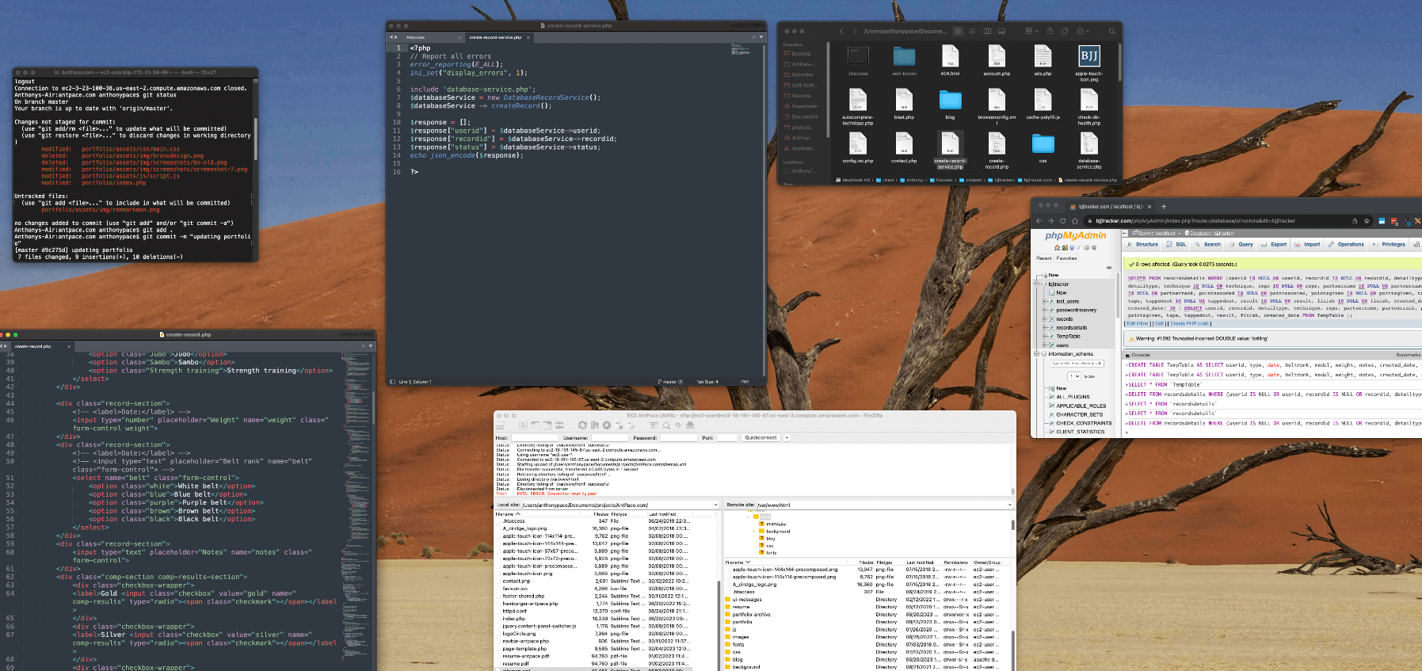1422x671 pixels.
Task: Open FileZilla Site Manager icon
Action: (x=500, y=425)
